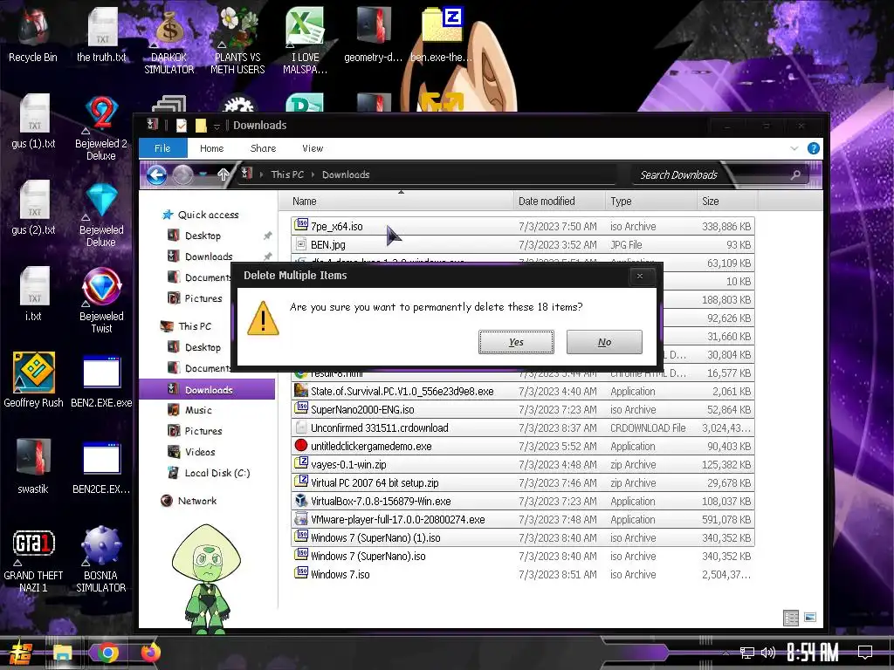Open network status tray icon

(x=746, y=653)
